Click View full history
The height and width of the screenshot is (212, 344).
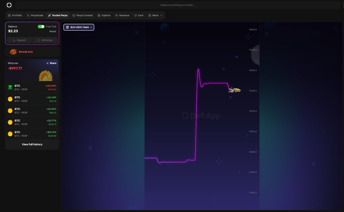(x=32, y=144)
